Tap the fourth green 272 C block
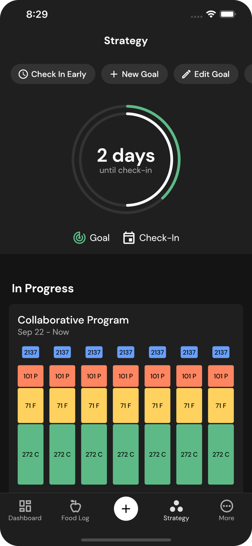Screen dimensions: 252x546 coord(126,454)
